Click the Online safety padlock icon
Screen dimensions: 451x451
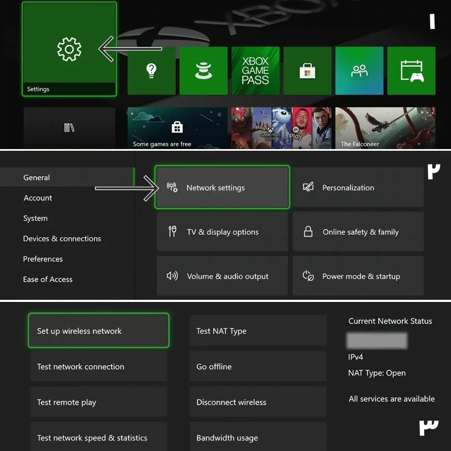pyautogui.click(x=308, y=231)
